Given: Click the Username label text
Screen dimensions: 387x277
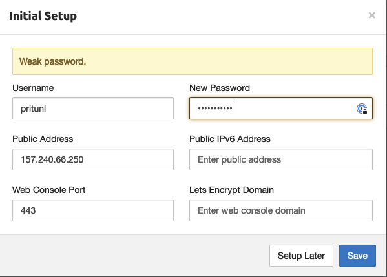Looking at the screenshot, I should click(x=33, y=88).
